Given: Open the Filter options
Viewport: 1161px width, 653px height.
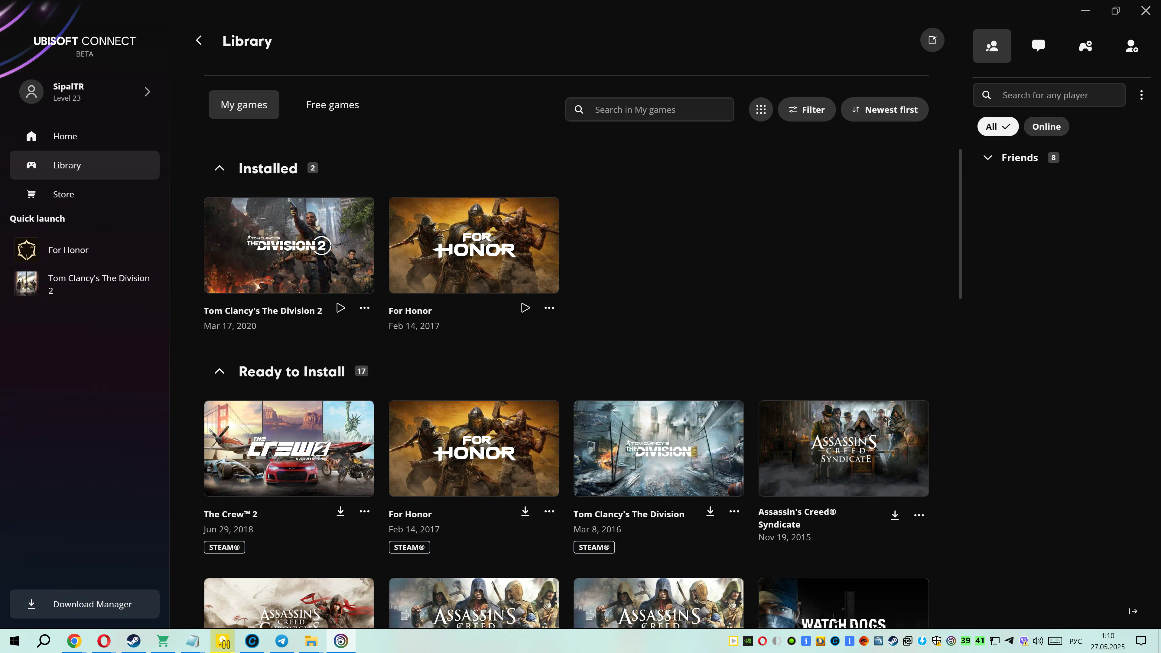Looking at the screenshot, I should 807,109.
